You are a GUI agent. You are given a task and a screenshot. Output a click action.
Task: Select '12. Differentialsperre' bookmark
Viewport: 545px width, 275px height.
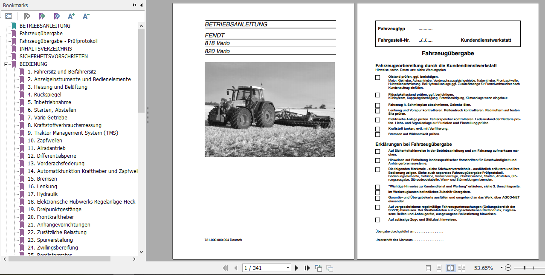52,156
